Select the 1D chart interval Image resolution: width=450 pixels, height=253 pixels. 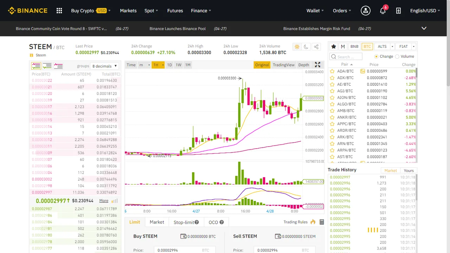(169, 65)
